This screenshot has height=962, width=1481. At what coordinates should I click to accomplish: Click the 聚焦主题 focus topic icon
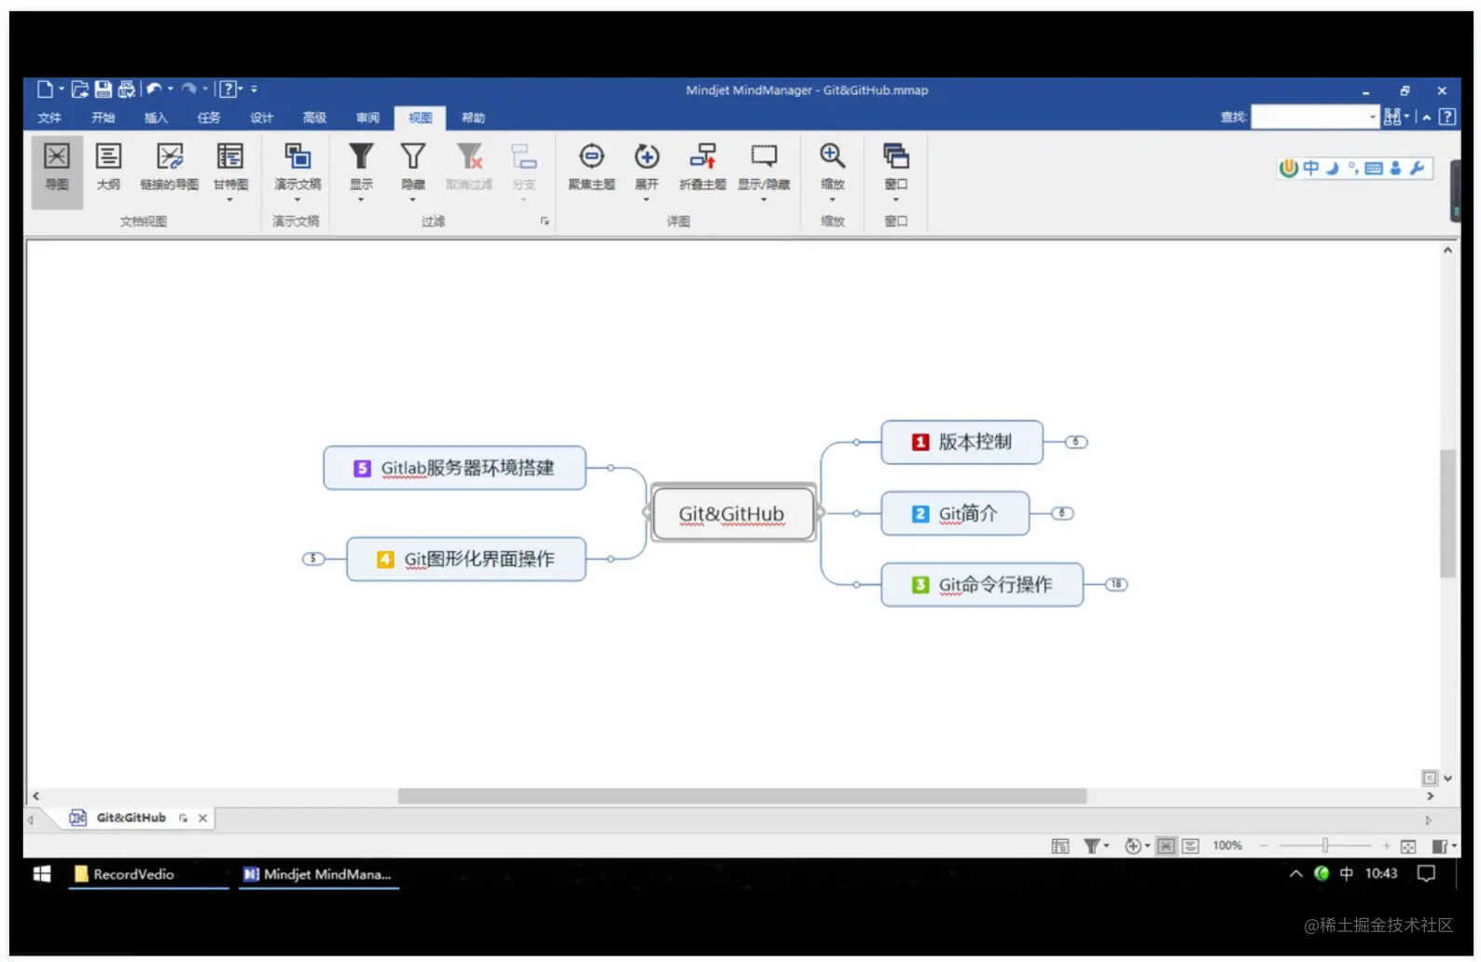(592, 157)
